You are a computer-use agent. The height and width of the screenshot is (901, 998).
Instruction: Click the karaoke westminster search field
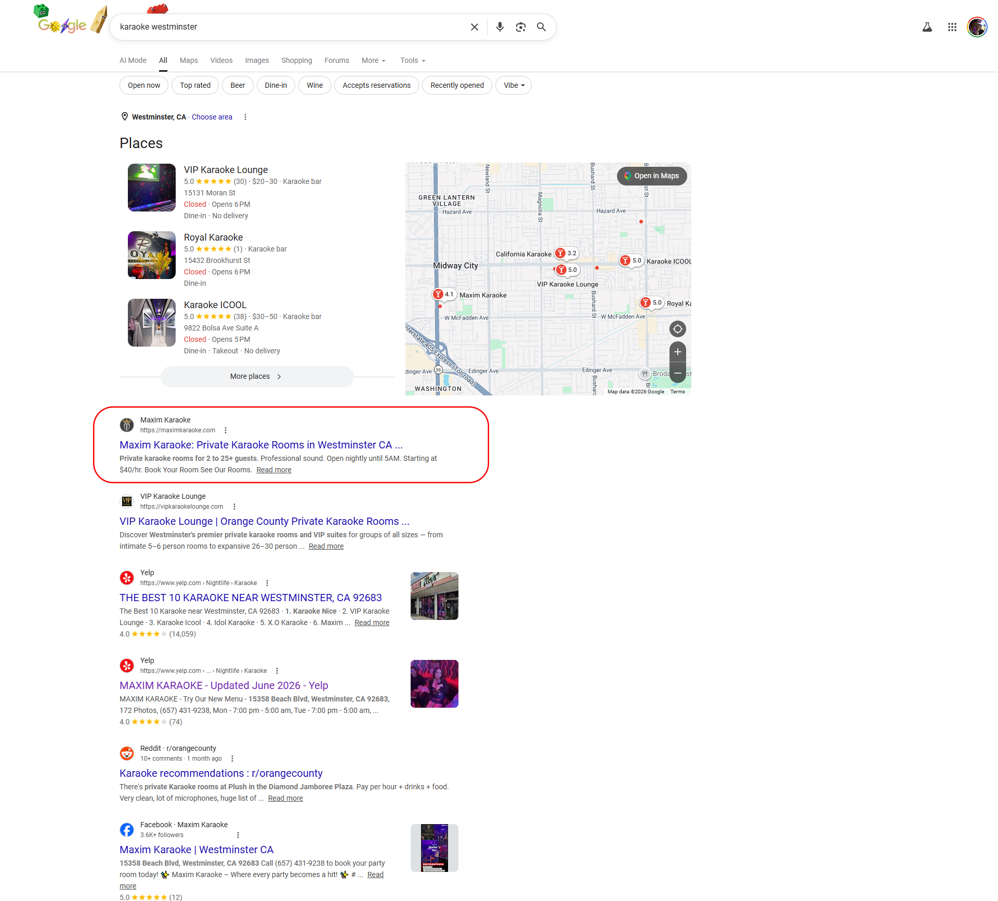[291, 27]
